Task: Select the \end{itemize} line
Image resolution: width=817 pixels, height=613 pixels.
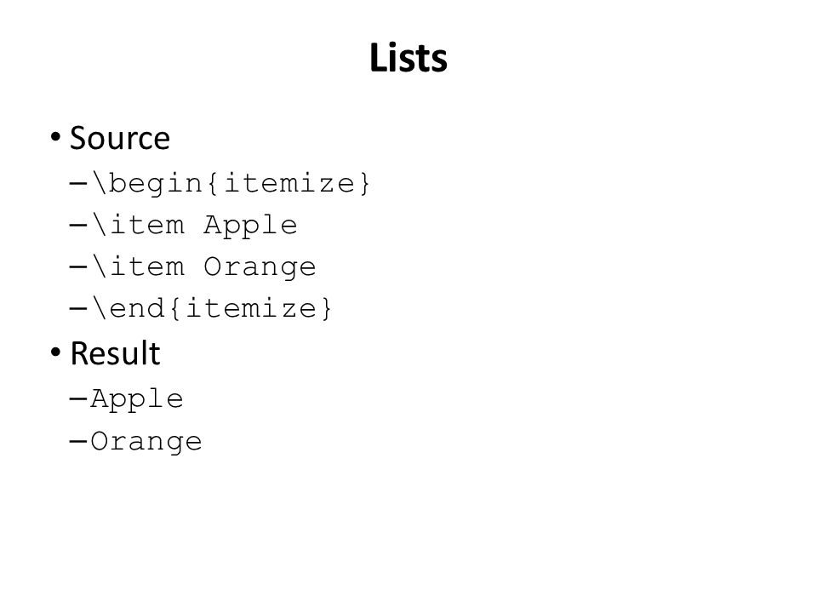Action: point(212,308)
